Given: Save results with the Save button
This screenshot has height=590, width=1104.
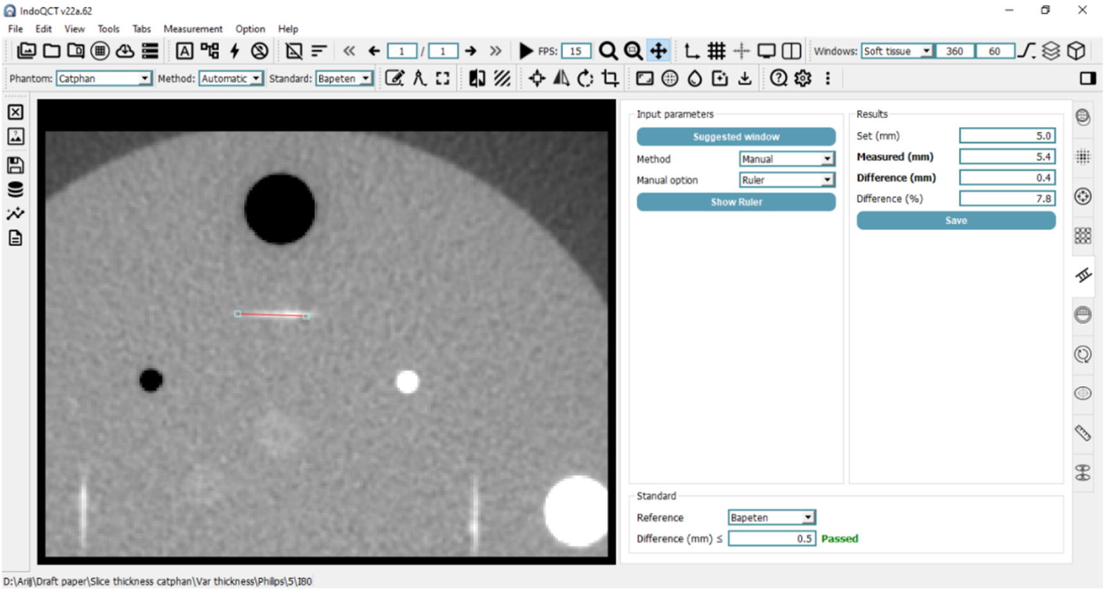Looking at the screenshot, I should click(955, 220).
